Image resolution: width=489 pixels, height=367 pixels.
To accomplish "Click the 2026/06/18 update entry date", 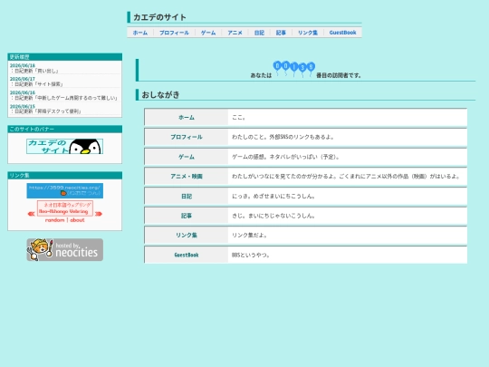I will click(x=23, y=65).
